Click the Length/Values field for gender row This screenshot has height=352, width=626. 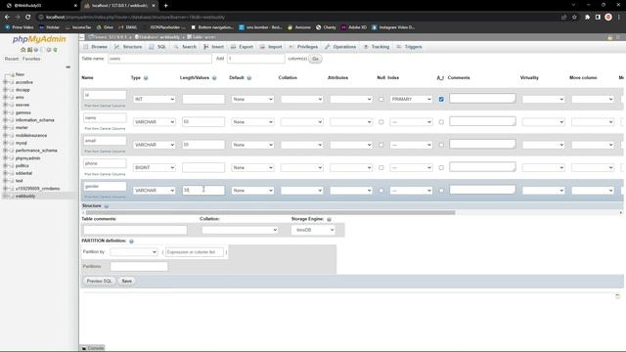tap(203, 191)
